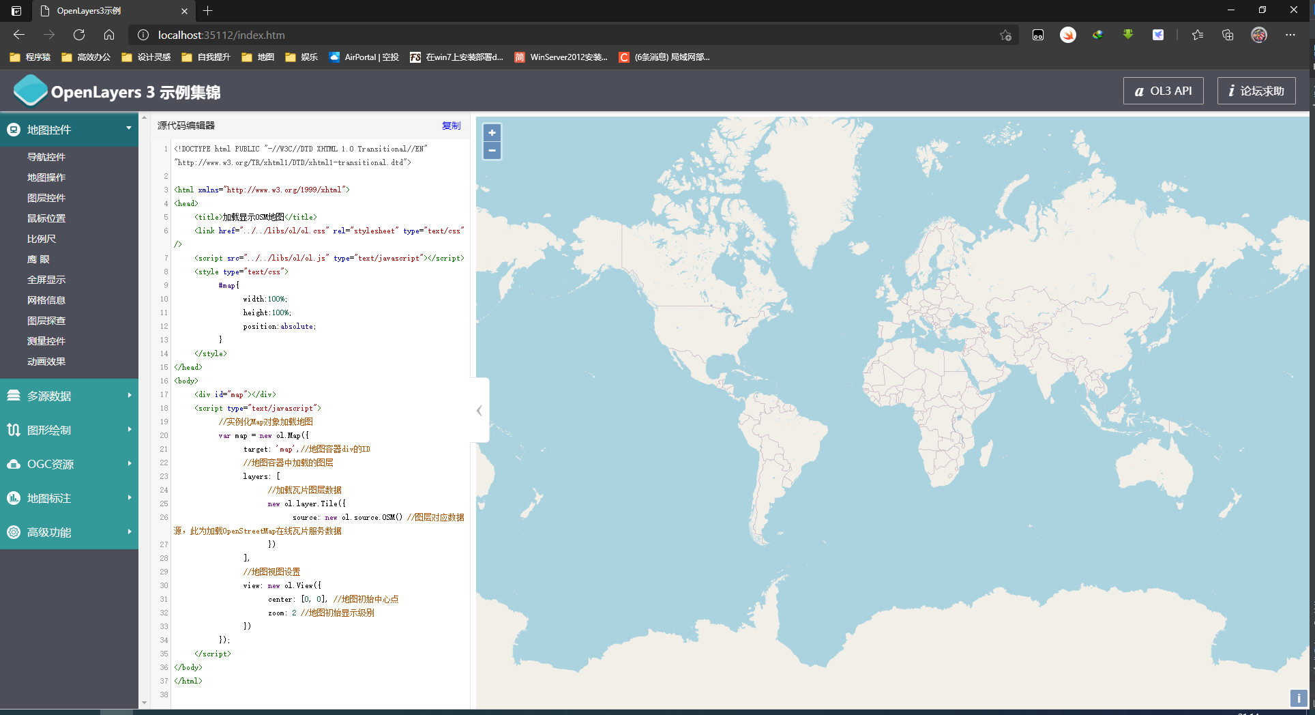Open the user profile avatar

tap(1259, 35)
